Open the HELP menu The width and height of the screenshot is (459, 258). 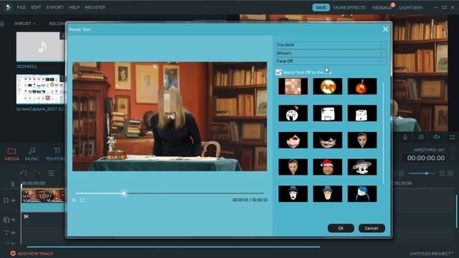[75, 7]
